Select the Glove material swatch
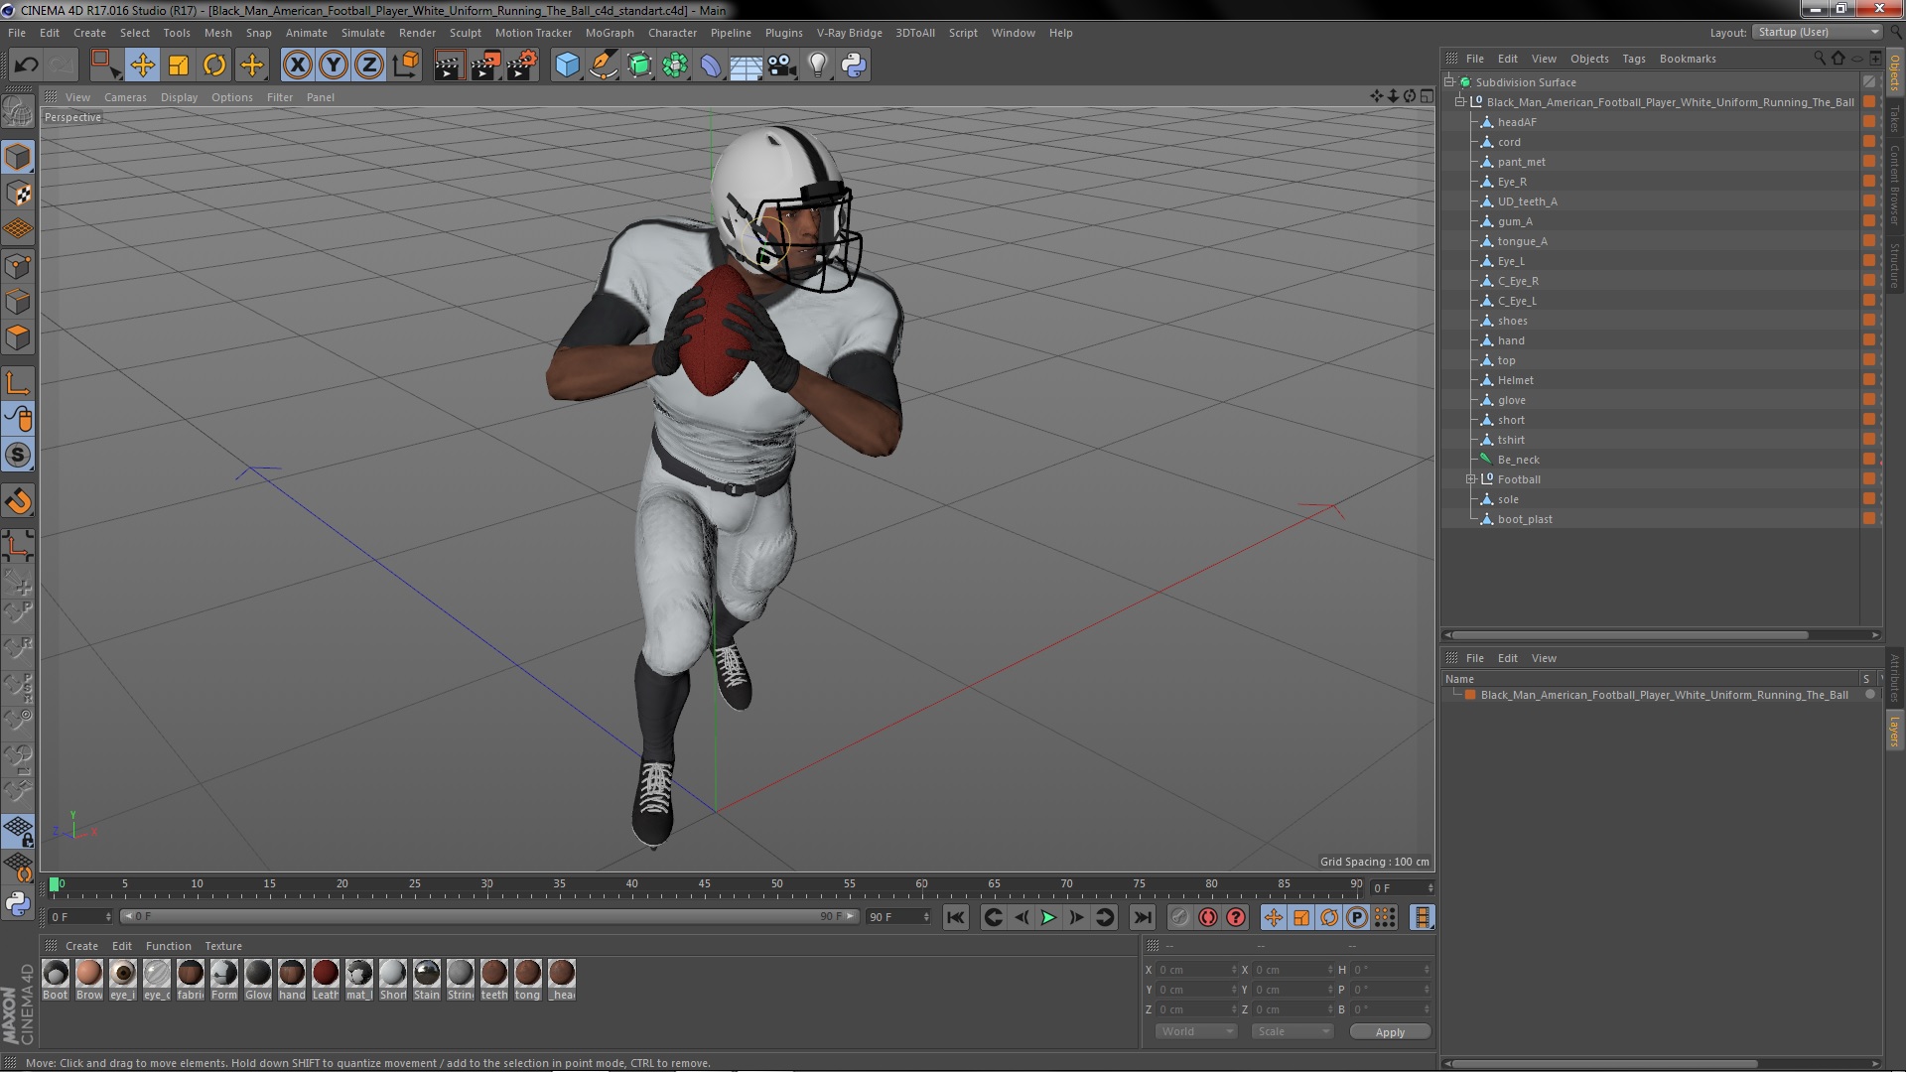The width and height of the screenshot is (1906, 1072). click(x=258, y=980)
